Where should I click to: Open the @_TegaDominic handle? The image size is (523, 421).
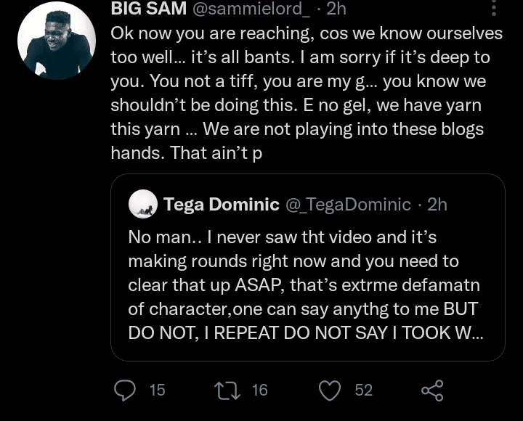click(x=349, y=205)
